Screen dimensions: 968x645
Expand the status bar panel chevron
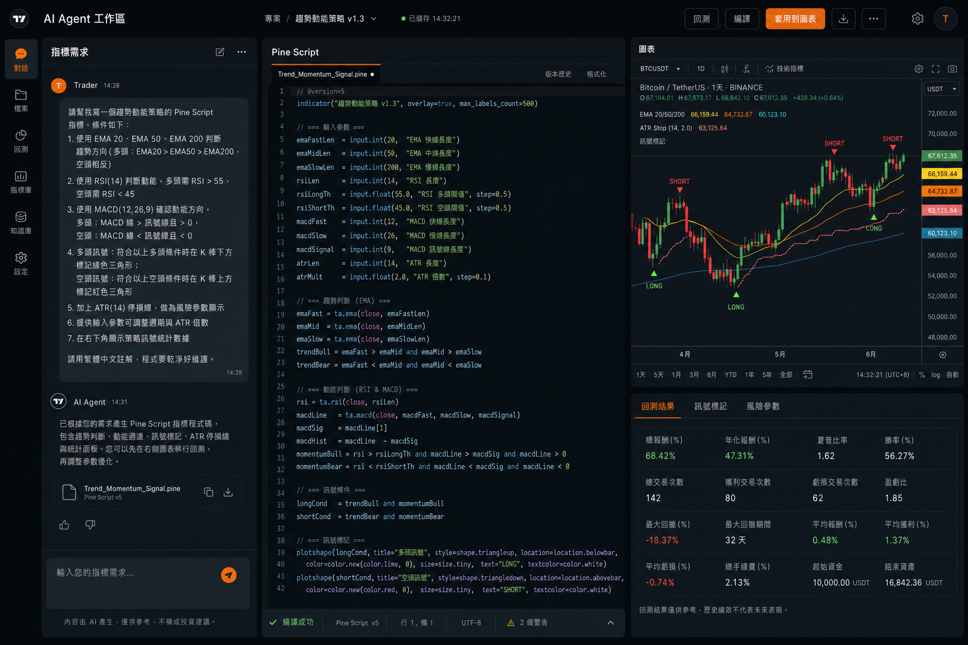(x=611, y=622)
